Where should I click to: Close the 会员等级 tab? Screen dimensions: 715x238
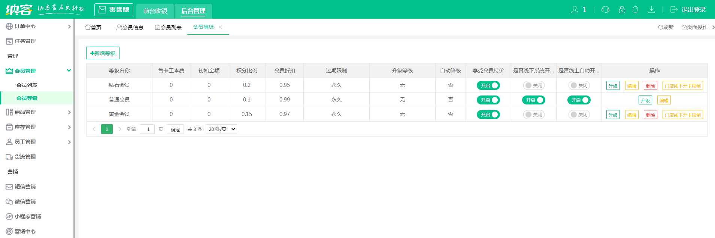(220, 27)
